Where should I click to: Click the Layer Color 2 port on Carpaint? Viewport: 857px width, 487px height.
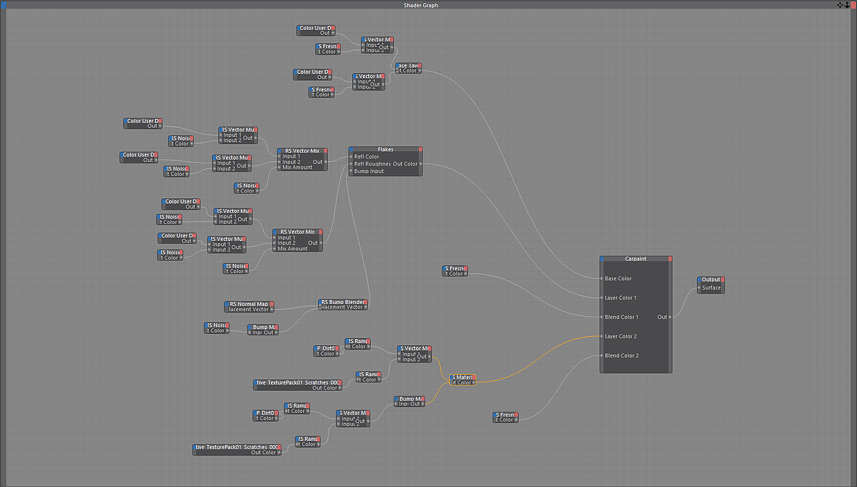click(x=602, y=336)
